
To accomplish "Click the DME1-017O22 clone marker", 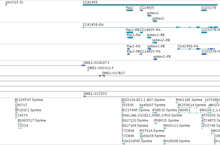I will coord(85,96).
